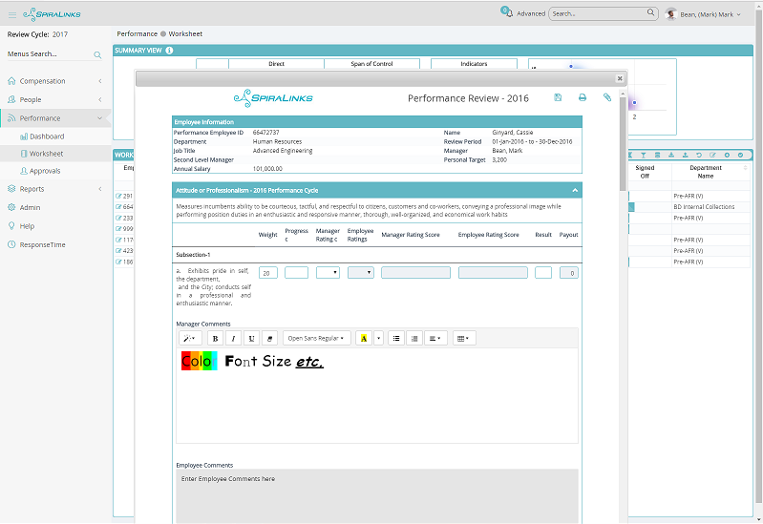The width and height of the screenshot is (763, 524).
Task: Click the print icon in review header
Action: click(x=583, y=97)
